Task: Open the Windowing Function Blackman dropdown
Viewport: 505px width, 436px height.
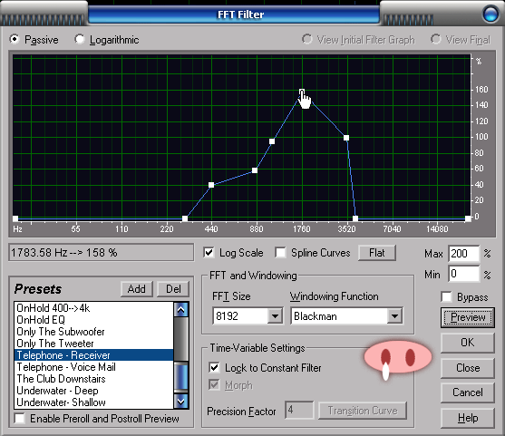Action: point(394,315)
